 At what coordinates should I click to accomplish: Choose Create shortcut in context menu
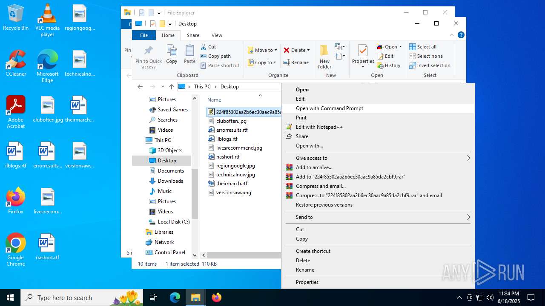point(378,251)
